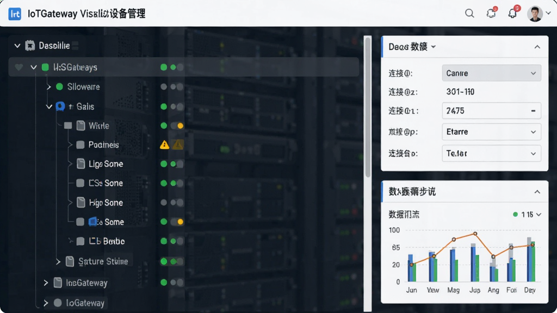
Task: Open search with the magnifier icon
Action: (x=469, y=14)
